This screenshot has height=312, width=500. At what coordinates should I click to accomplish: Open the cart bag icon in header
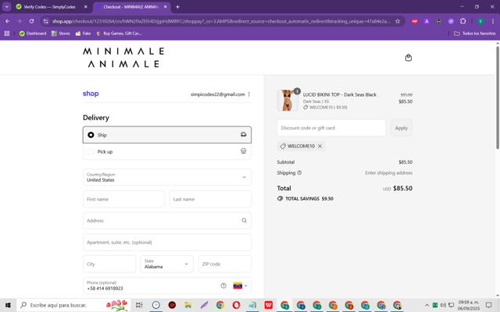point(408,58)
